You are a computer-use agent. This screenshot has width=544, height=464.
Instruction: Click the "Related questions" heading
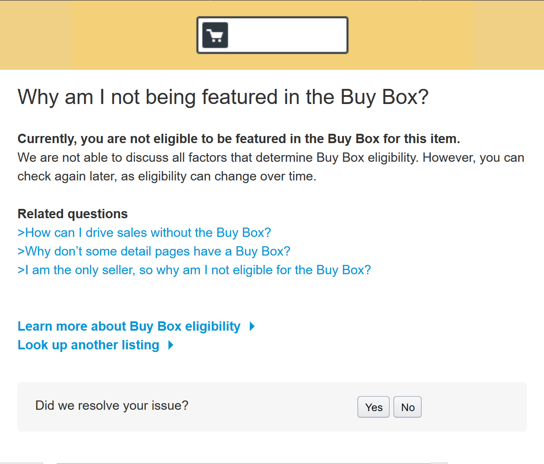click(72, 214)
